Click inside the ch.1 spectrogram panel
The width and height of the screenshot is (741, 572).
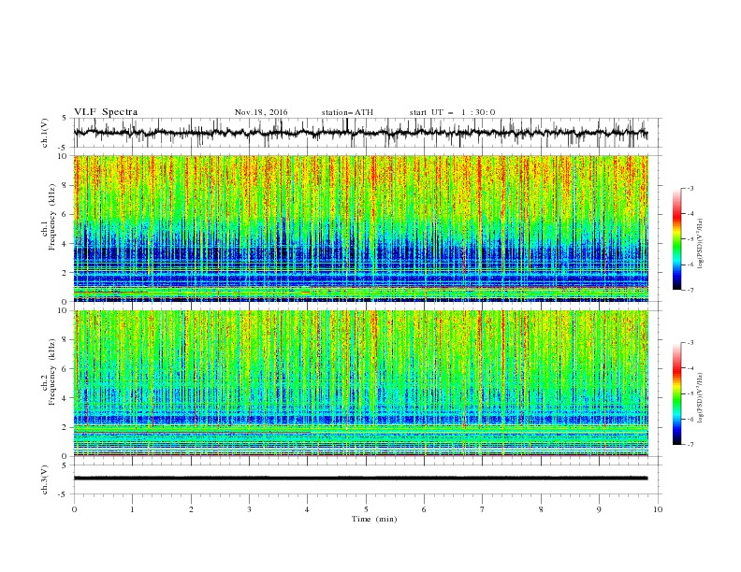[x=360, y=228]
